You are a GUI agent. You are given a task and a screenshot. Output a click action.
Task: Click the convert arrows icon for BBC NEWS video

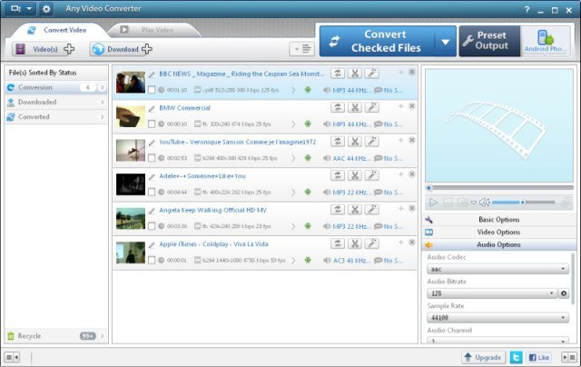coord(338,73)
